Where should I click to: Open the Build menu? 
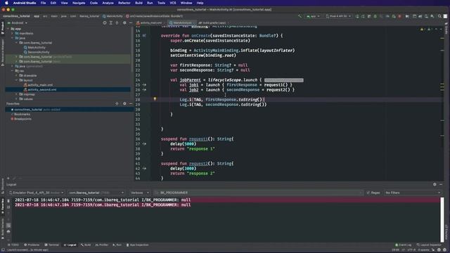[139, 3]
